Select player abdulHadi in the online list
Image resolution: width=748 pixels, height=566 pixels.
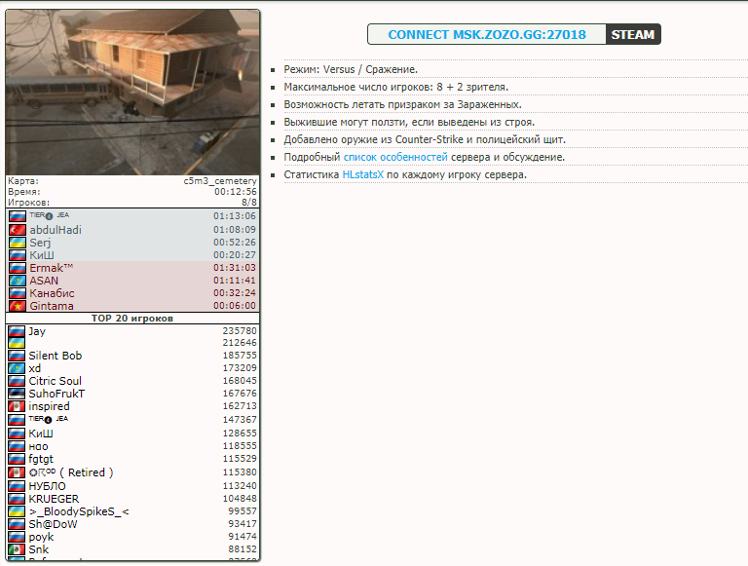point(56,230)
